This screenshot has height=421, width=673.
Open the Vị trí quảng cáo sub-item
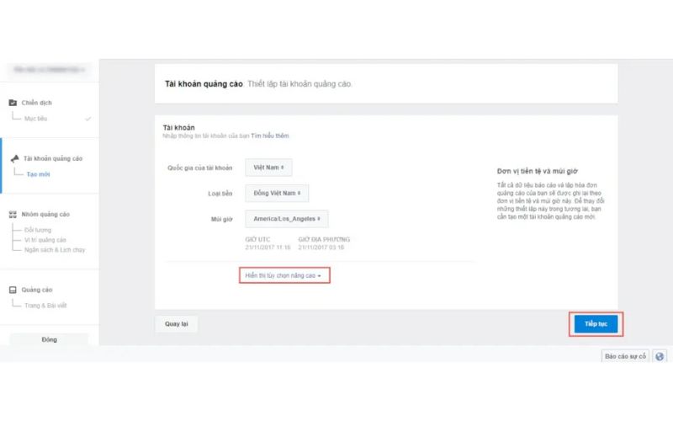45,240
